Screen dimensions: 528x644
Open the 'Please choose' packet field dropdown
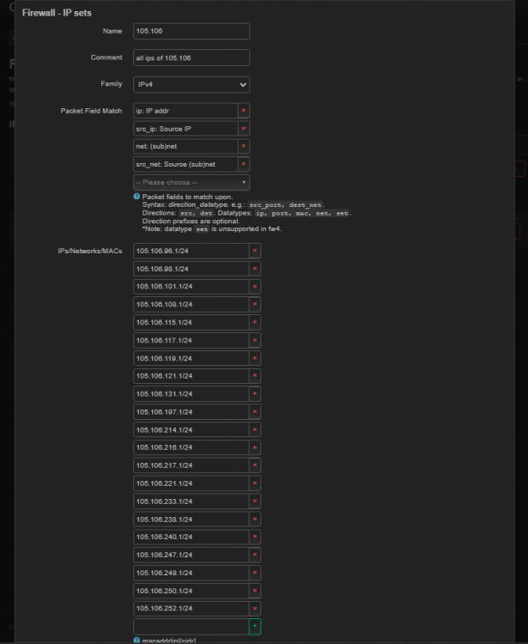coord(191,182)
